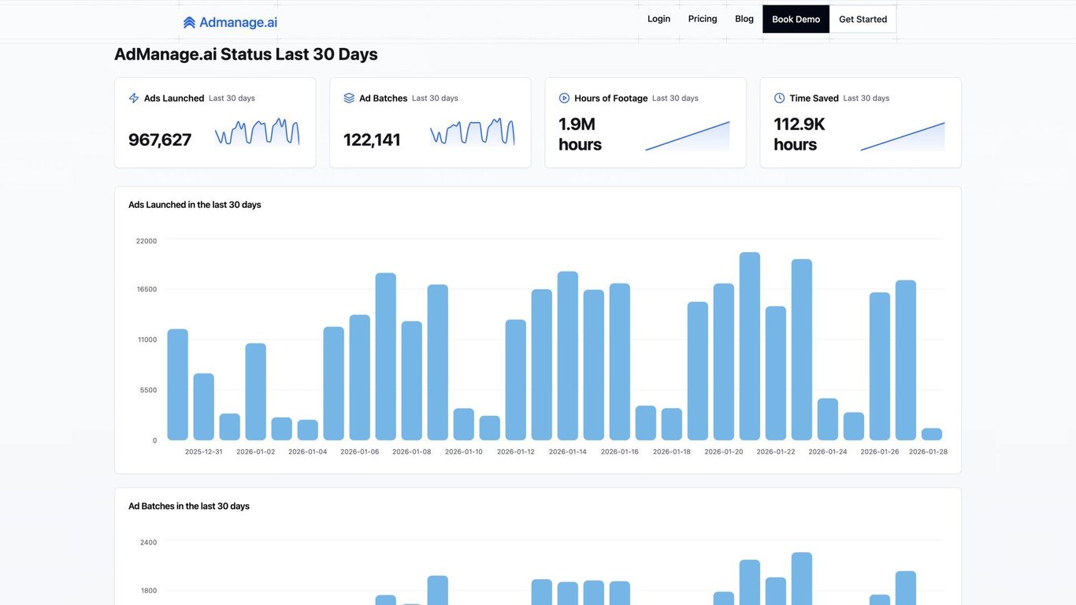Click the lightning bolt Ads Launched icon
Screen dimensions: 1076x605
134,98
